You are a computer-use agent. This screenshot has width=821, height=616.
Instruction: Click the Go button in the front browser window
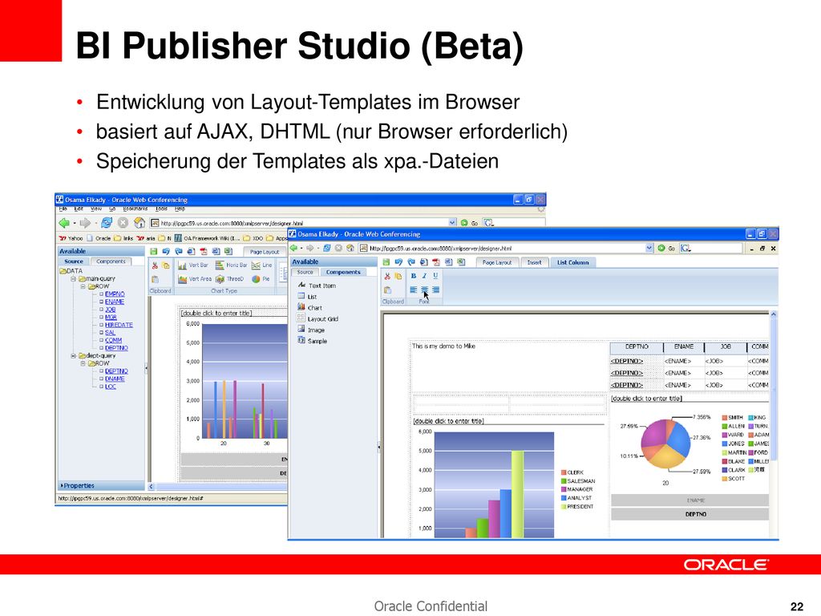(x=666, y=249)
